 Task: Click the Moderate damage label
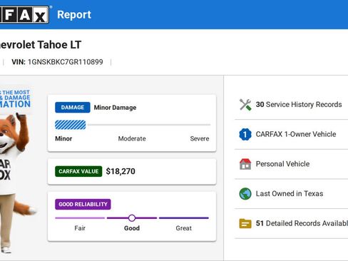132,138
